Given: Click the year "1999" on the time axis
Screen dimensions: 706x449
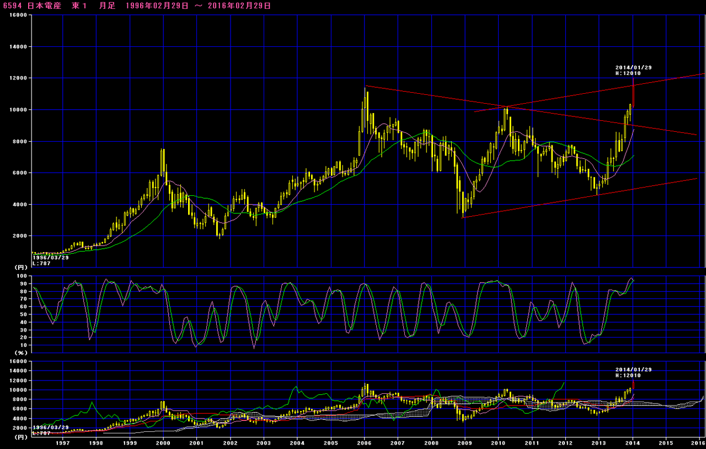Looking at the screenshot, I should 130,442.
